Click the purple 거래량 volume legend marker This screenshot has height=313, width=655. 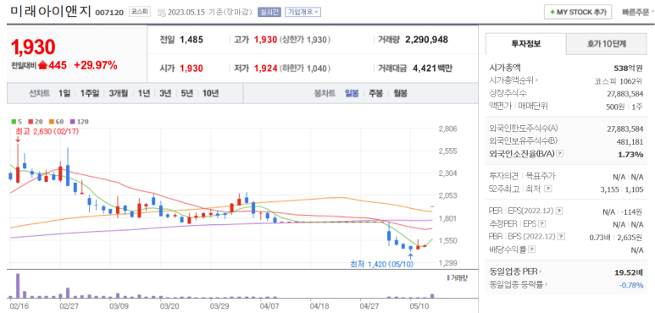tap(448, 277)
